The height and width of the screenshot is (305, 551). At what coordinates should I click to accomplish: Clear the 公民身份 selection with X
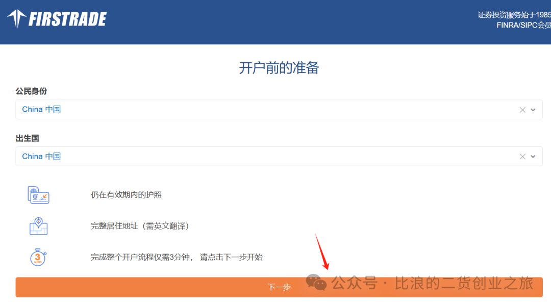click(522, 110)
